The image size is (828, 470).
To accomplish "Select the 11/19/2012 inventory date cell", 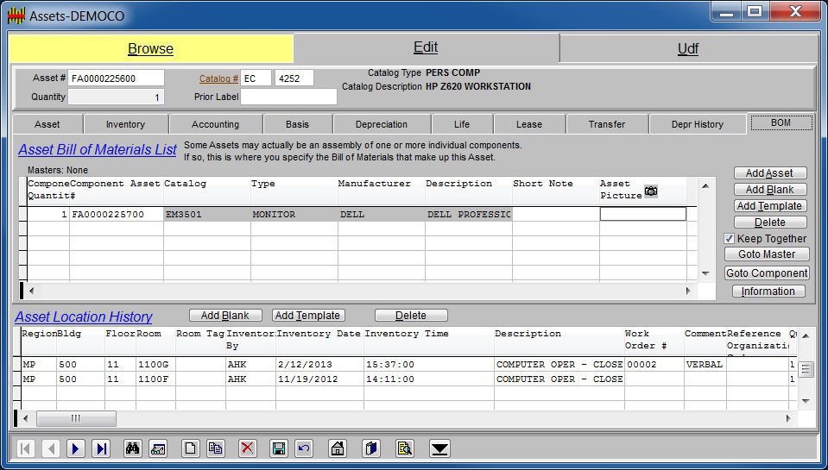I will click(x=319, y=379).
